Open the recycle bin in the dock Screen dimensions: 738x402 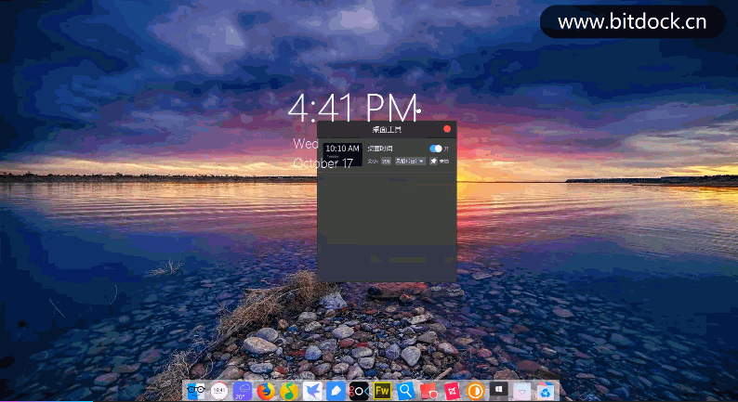[x=545, y=391]
